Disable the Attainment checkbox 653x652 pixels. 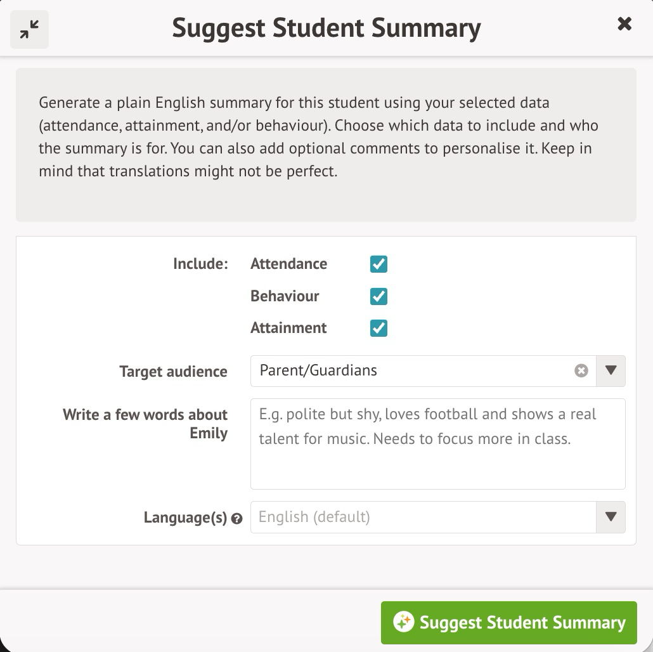[x=378, y=328]
